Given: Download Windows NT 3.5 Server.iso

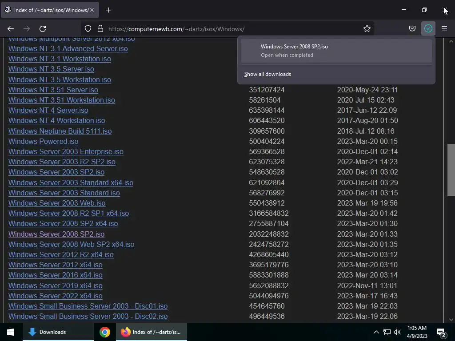Looking at the screenshot, I should click(51, 69).
